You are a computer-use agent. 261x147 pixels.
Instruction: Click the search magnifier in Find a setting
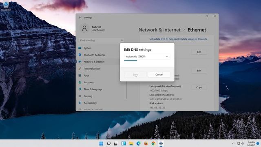tap(122, 40)
